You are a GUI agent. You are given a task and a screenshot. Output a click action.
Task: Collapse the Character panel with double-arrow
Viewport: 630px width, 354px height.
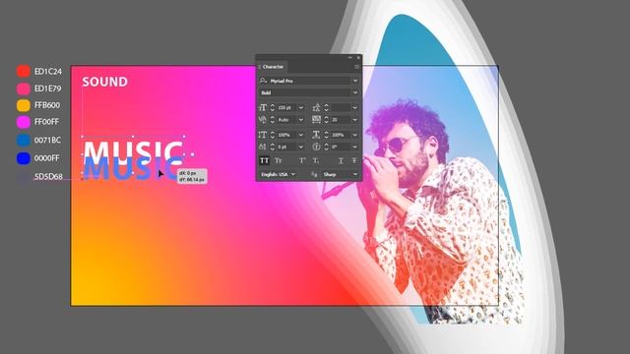350,58
